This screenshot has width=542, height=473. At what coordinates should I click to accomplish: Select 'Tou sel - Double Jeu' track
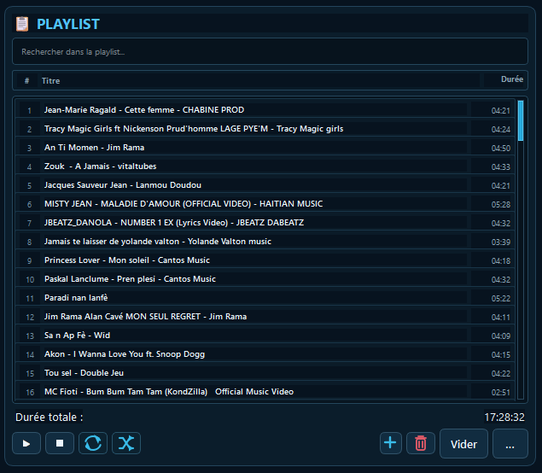(x=265, y=373)
